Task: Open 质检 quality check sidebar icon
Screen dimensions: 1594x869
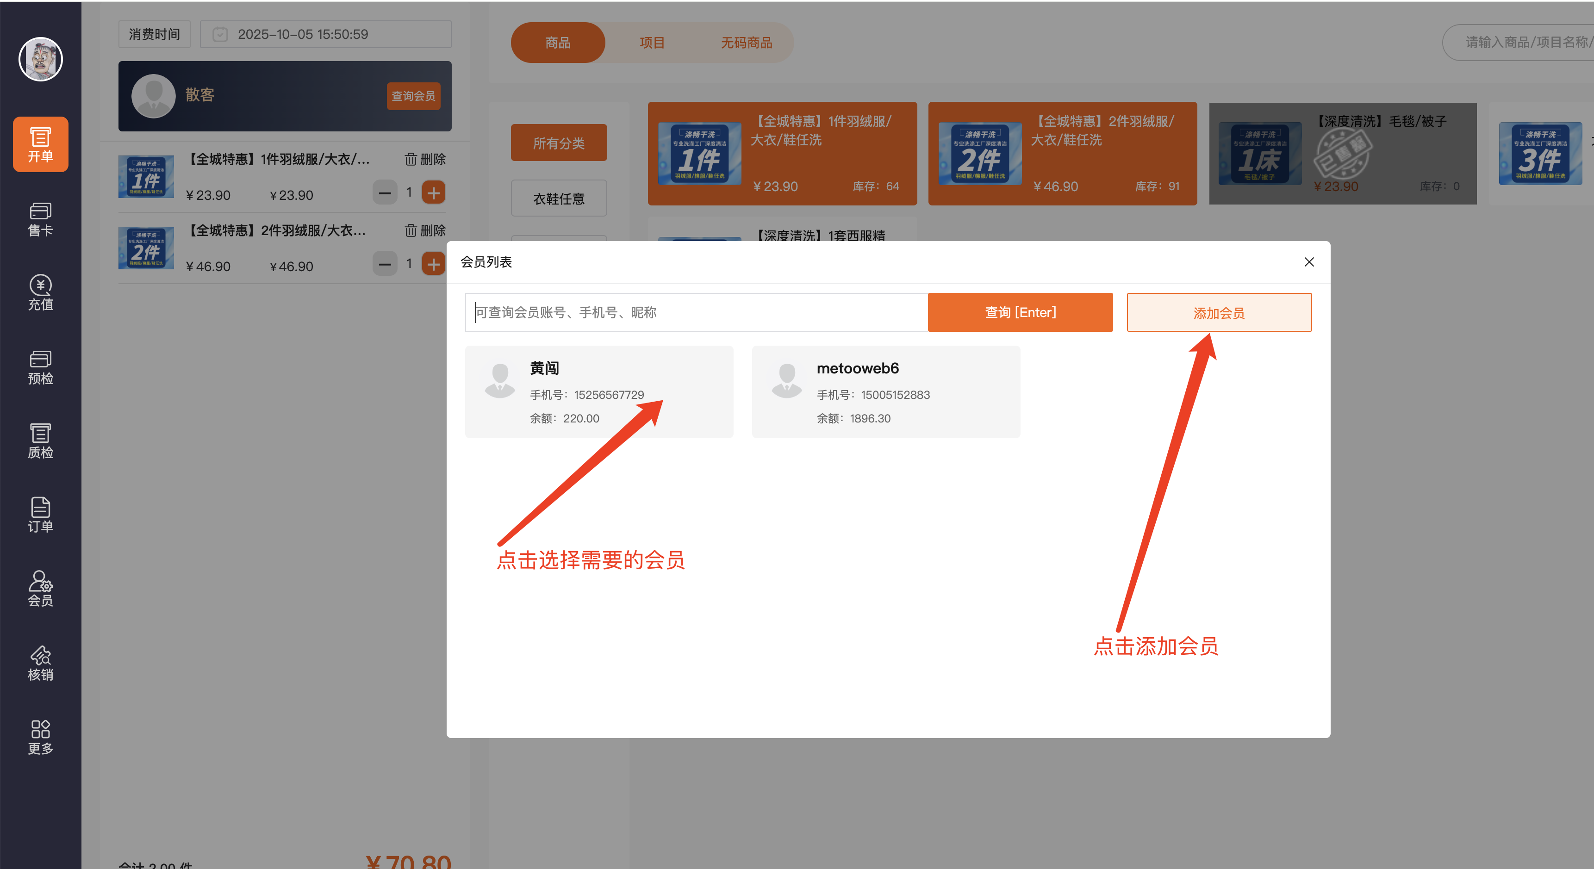Action: [x=40, y=441]
